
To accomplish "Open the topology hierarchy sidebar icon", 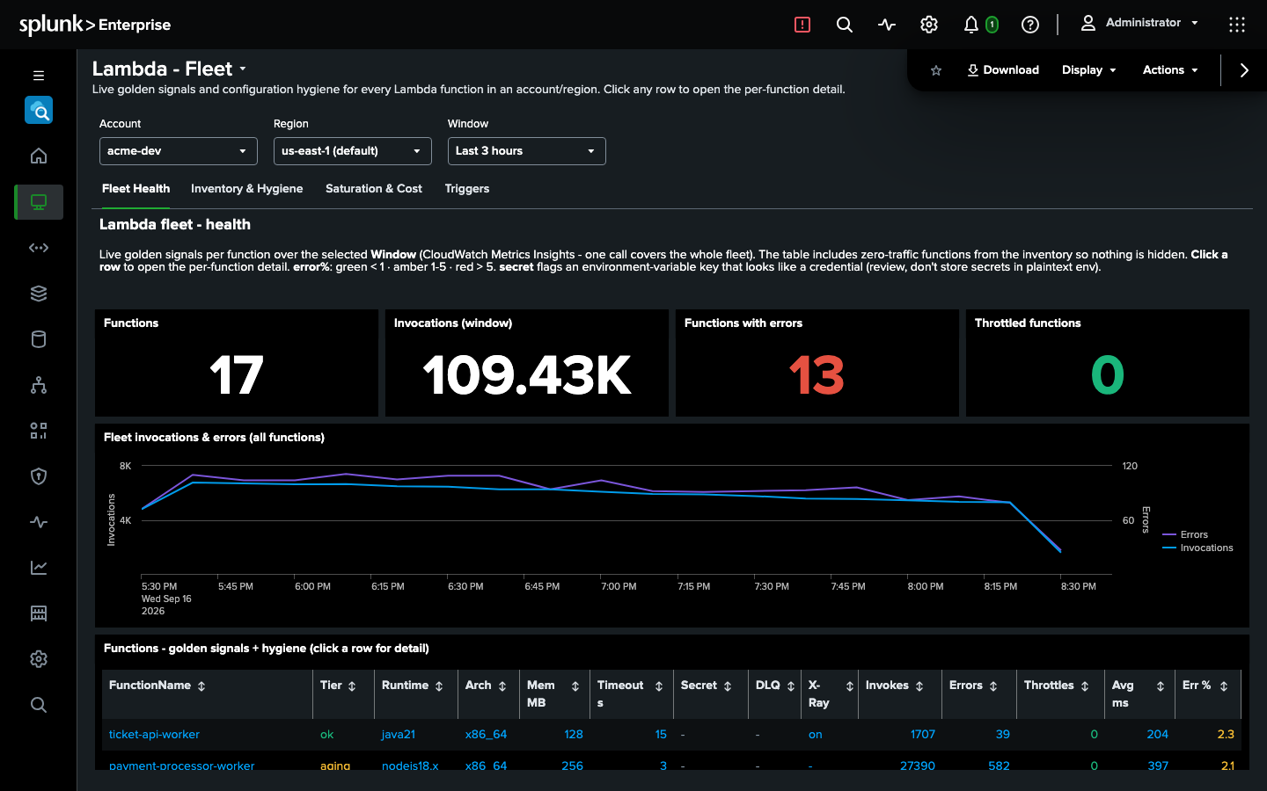I will 39,385.
